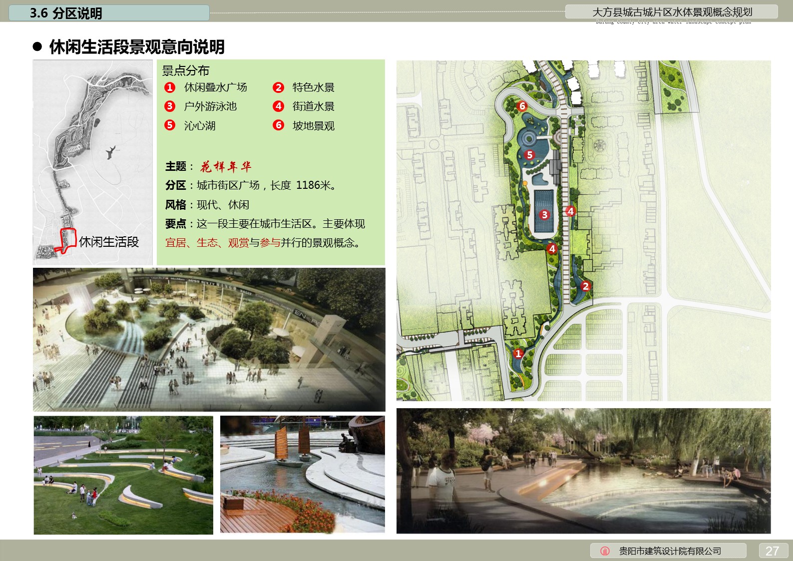Select legend marker 4 beside 街道水景

tap(278, 106)
